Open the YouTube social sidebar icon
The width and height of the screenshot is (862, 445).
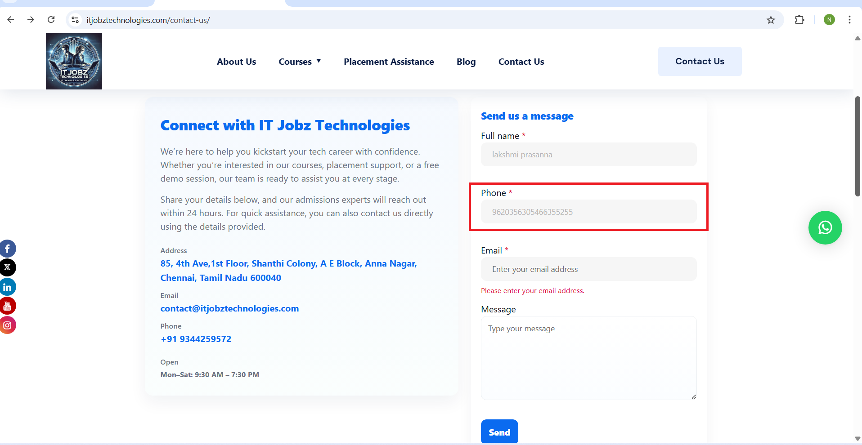pyautogui.click(x=7, y=306)
